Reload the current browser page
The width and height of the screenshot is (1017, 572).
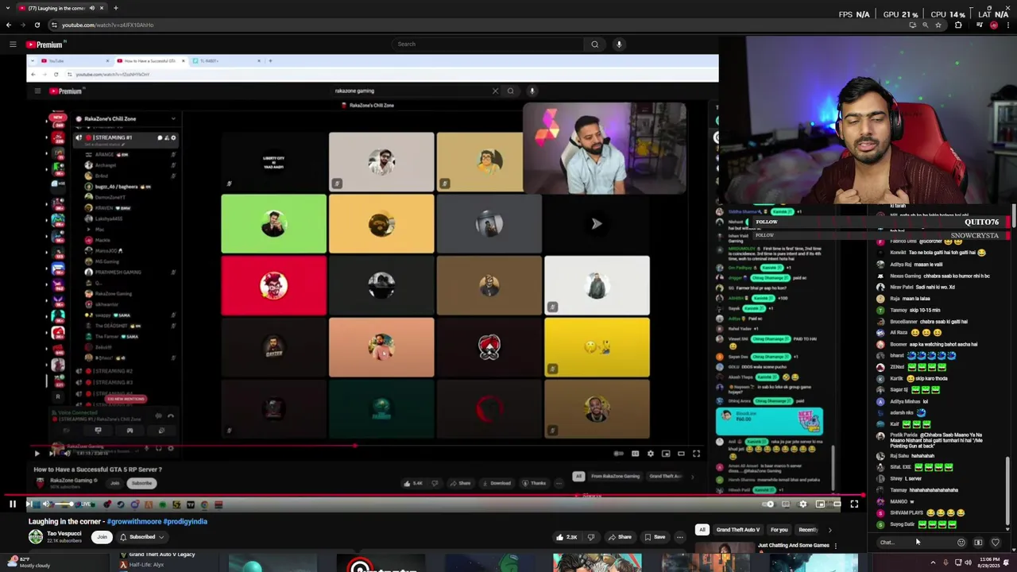coord(37,25)
